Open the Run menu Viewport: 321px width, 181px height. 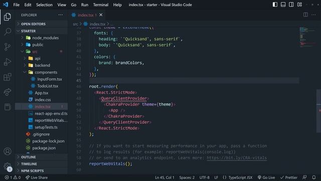tap(85, 5)
